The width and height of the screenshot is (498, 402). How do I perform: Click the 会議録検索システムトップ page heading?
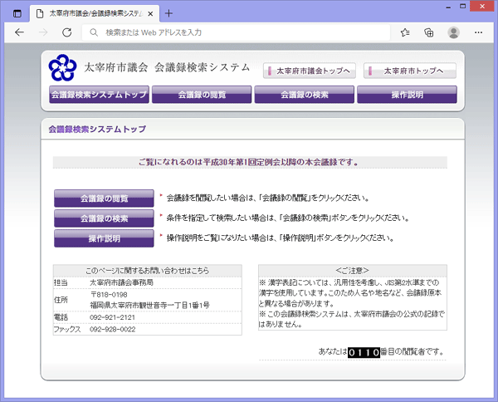point(97,129)
